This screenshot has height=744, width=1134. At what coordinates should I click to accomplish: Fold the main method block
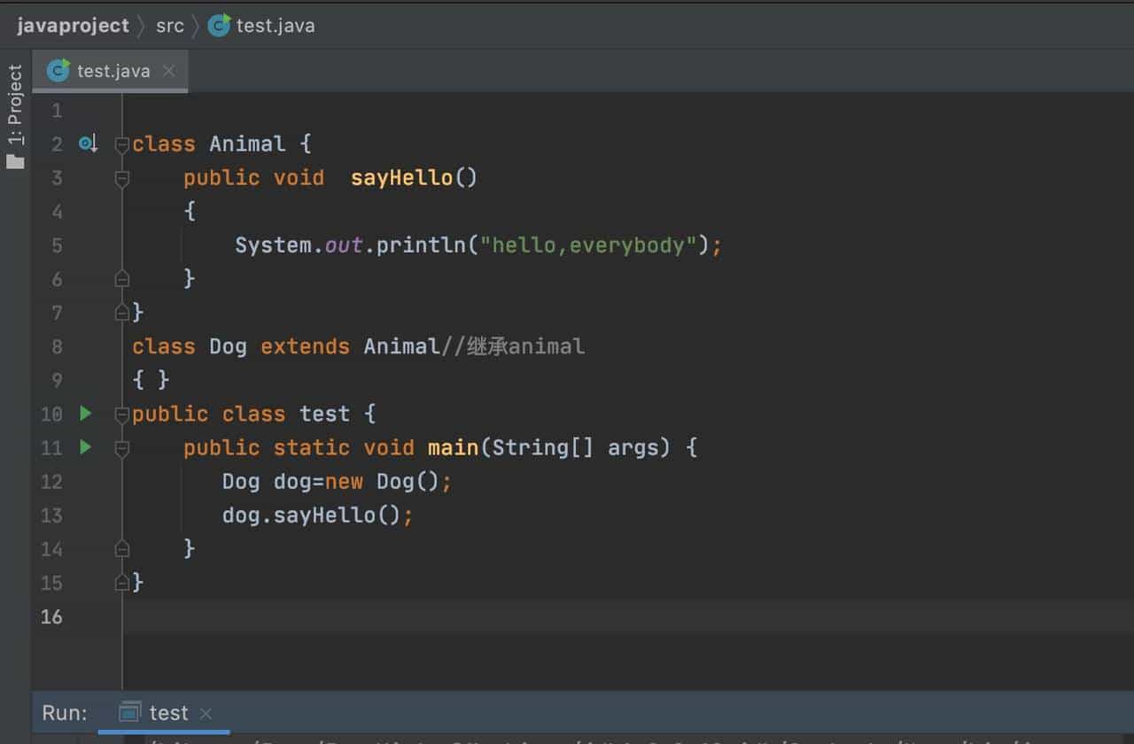(122, 448)
